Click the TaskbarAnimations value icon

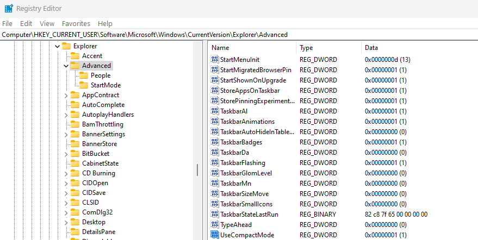(x=215, y=122)
